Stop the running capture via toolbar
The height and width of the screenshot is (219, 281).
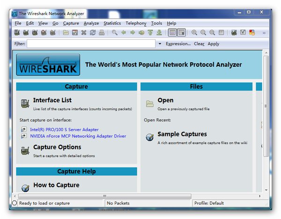[44, 33]
